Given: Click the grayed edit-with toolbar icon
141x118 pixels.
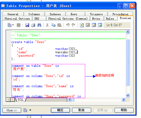Looking at the screenshot, I should (19, 25).
